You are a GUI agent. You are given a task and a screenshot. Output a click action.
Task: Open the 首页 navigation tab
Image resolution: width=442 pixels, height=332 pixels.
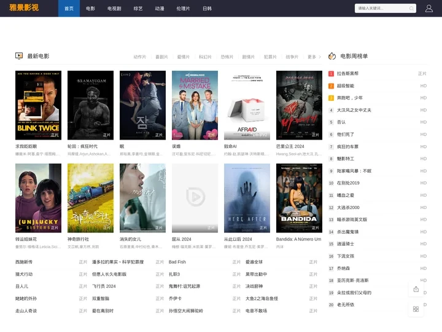pyautogui.click(x=69, y=9)
